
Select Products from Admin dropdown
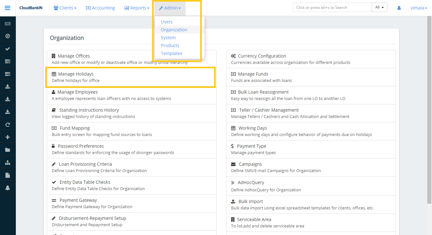tap(170, 46)
